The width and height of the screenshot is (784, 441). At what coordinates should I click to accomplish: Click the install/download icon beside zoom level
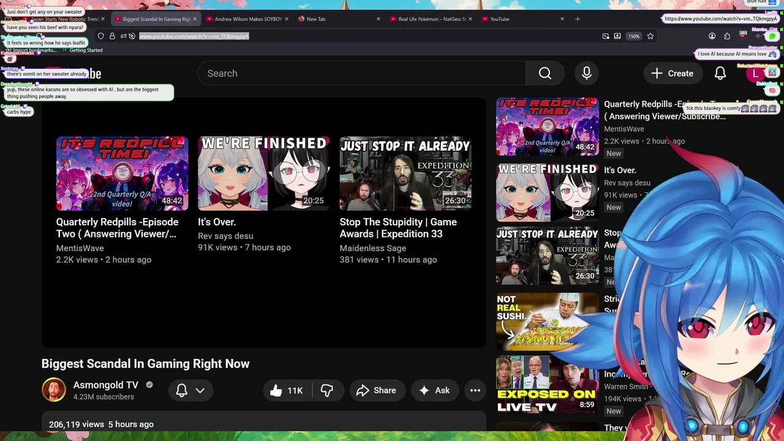click(x=617, y=36)
